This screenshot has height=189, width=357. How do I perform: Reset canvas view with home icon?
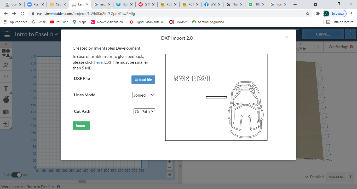tap(170, 174)
